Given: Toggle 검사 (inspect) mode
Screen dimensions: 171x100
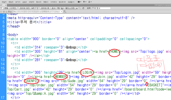Looking at the screenshot, I should [x=53, y=8].
